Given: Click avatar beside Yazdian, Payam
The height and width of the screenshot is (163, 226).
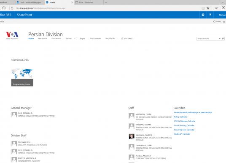Looking at the screenshot, I should [x=132, y=126].
